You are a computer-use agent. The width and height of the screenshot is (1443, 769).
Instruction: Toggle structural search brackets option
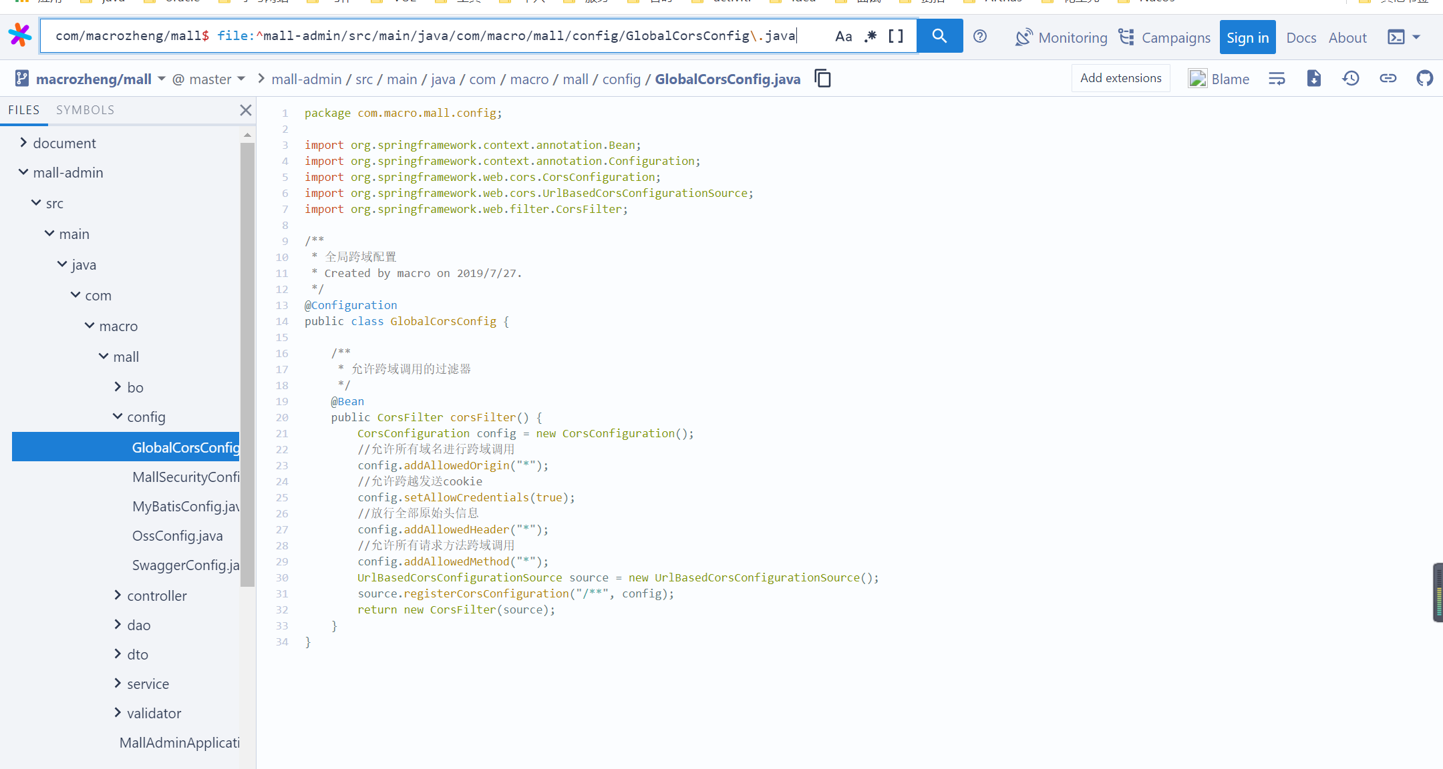pos(895,37)
